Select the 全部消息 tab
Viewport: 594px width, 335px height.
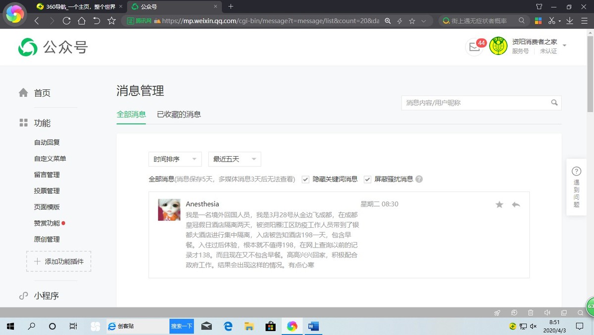[131, 115]
